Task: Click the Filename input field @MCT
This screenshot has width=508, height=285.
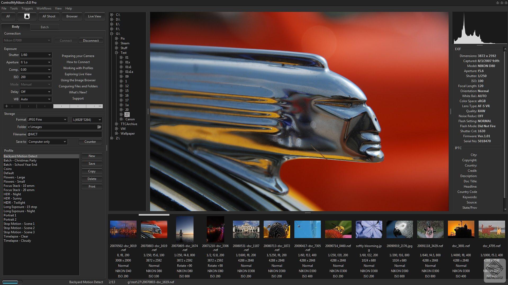Action: pos(65,134)
